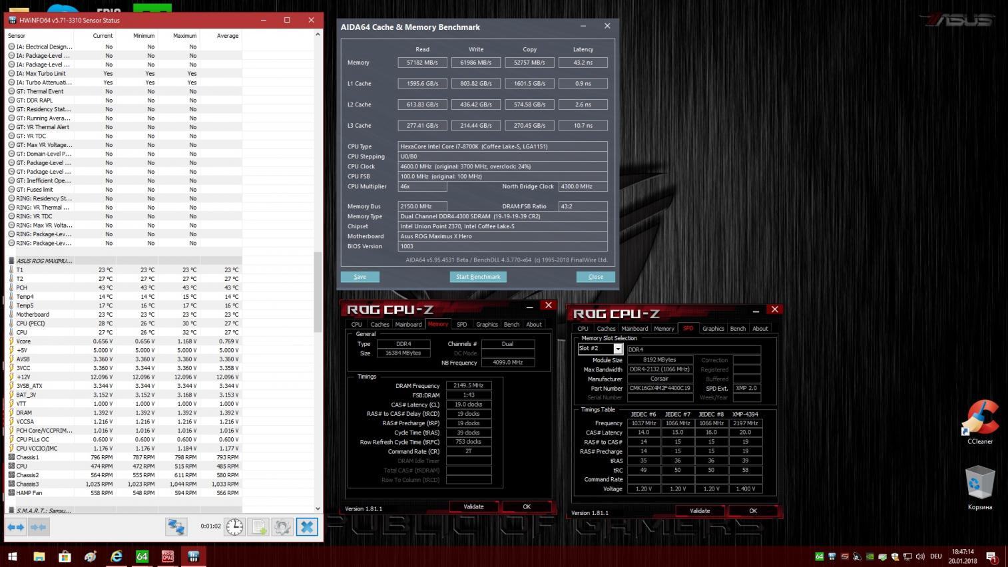Switch to ROG CPU-Z taskbar button

coord(168,556)
